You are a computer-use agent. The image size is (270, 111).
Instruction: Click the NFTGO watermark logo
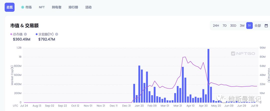coord(240,53)
